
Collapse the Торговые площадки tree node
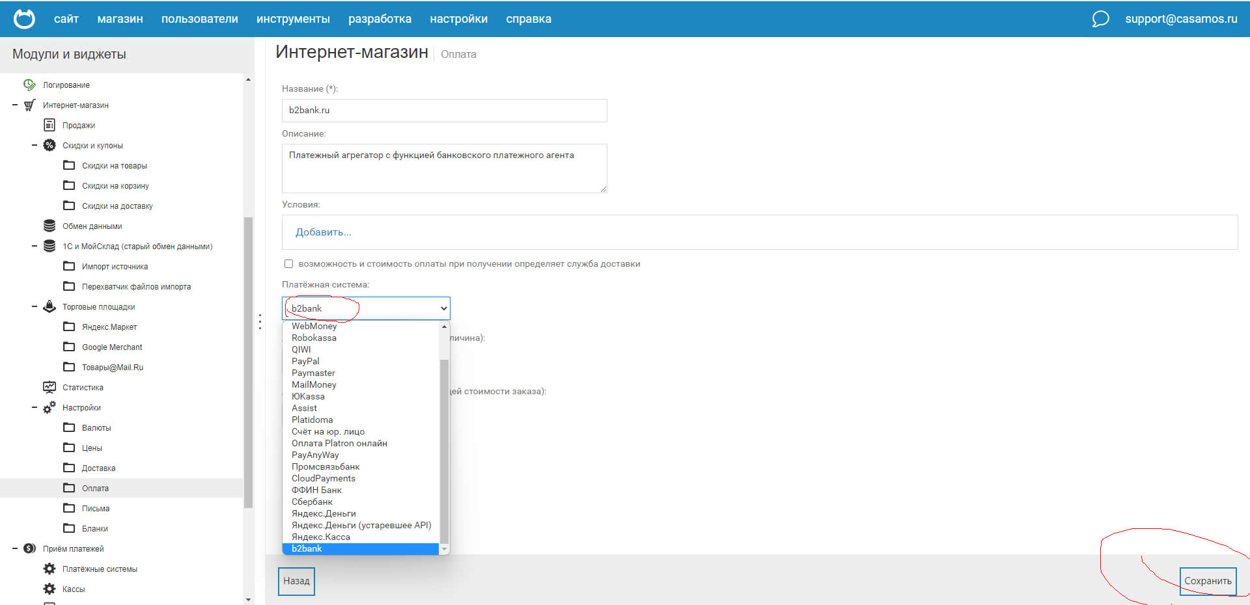click(x=35, y=306)
